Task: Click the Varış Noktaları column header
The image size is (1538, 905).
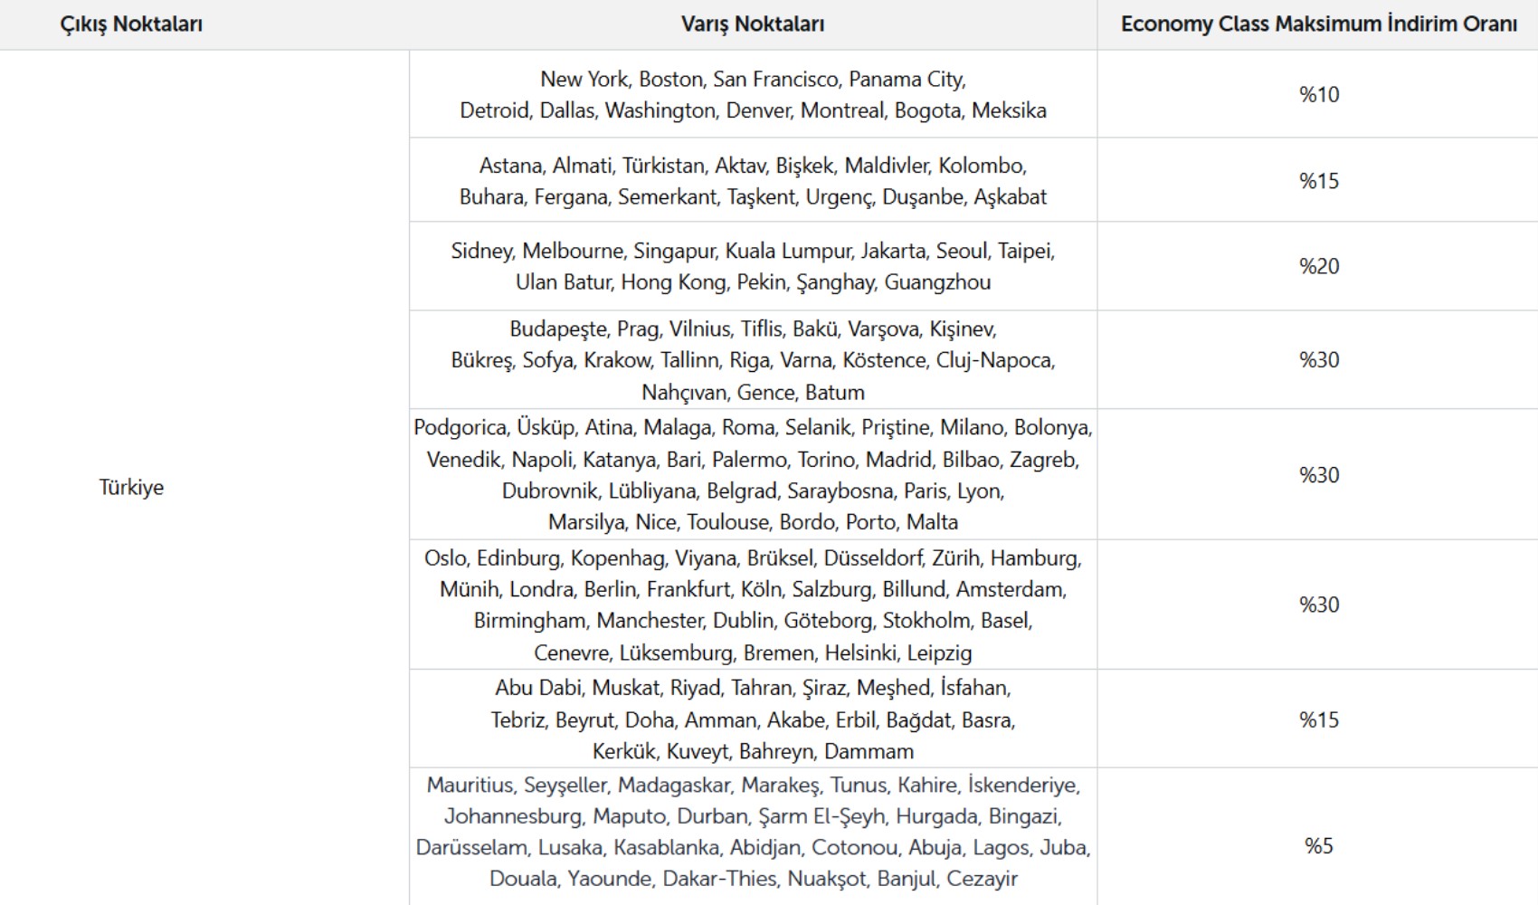Action: pyautogui.click(x=753, y=24)
